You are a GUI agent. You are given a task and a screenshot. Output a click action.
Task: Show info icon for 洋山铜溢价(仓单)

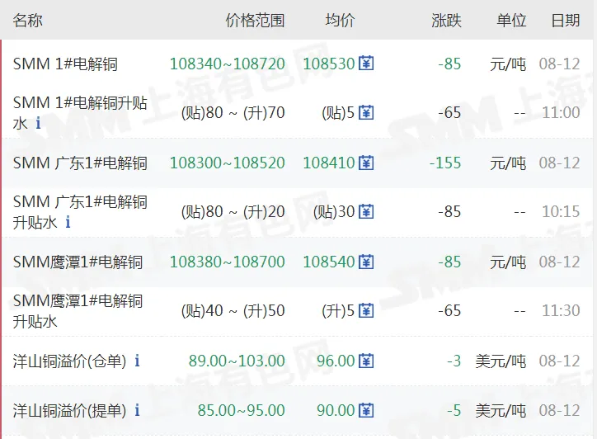(x=137, y=361)
